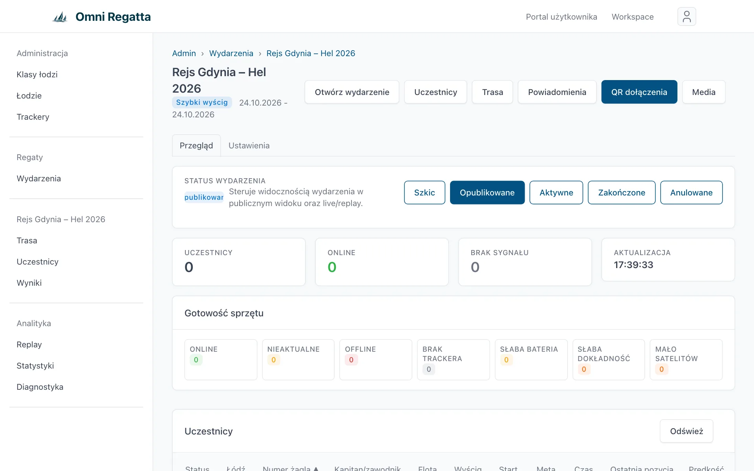Click the Szybki wyścig badge
754x471 pixels.
pos(202,102)
